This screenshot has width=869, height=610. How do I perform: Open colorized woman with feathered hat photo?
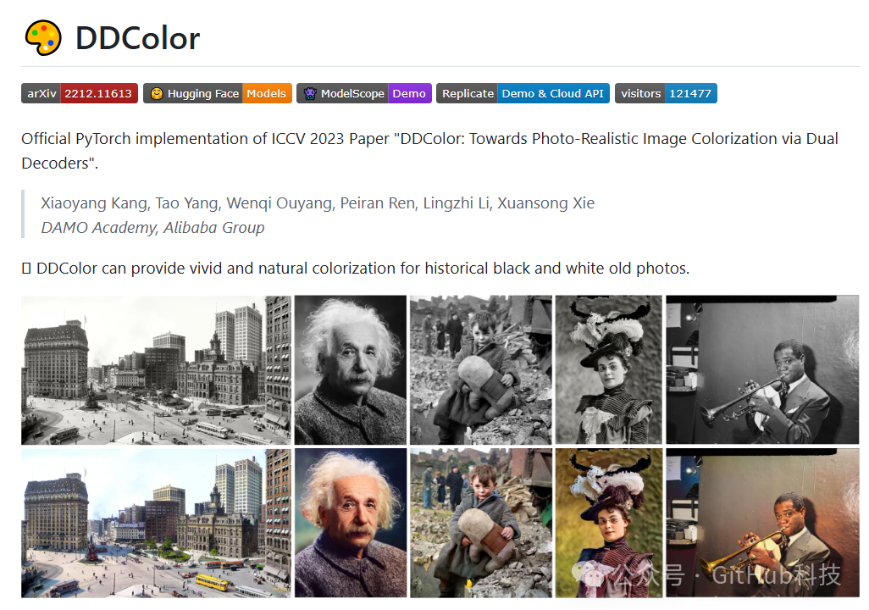[x=608, y=523]
